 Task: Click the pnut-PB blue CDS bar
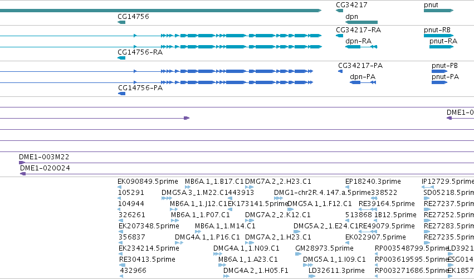(439, 71)
